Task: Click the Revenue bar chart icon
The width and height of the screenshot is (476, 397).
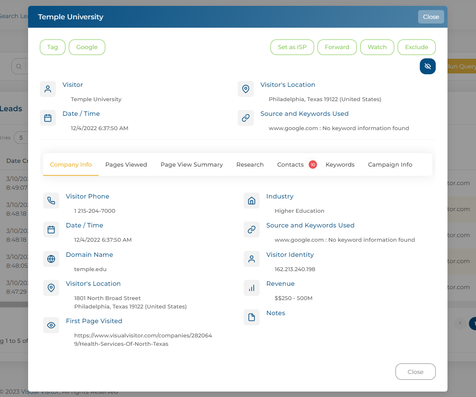Action: (x=251, y=287)
